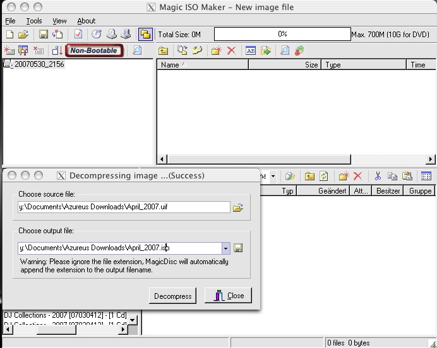Create new folder in image pane
The image size is (437, 348).
tap(216, 50)
